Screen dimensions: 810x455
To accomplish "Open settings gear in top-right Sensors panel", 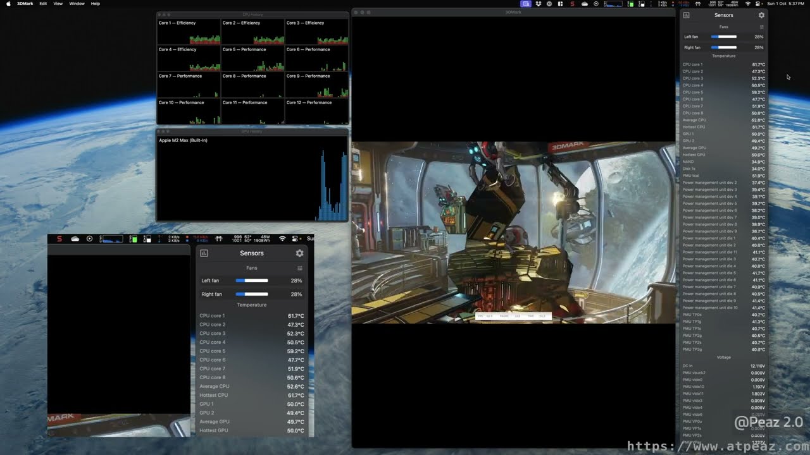I will (761, 15).
